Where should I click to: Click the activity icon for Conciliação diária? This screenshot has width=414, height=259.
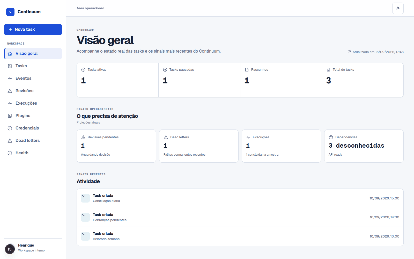tap(85, 198)
